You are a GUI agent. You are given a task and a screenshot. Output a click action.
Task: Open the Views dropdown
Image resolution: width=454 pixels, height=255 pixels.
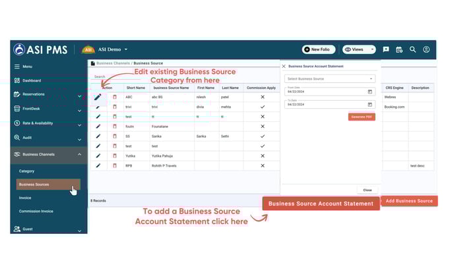tap(359, 49)
